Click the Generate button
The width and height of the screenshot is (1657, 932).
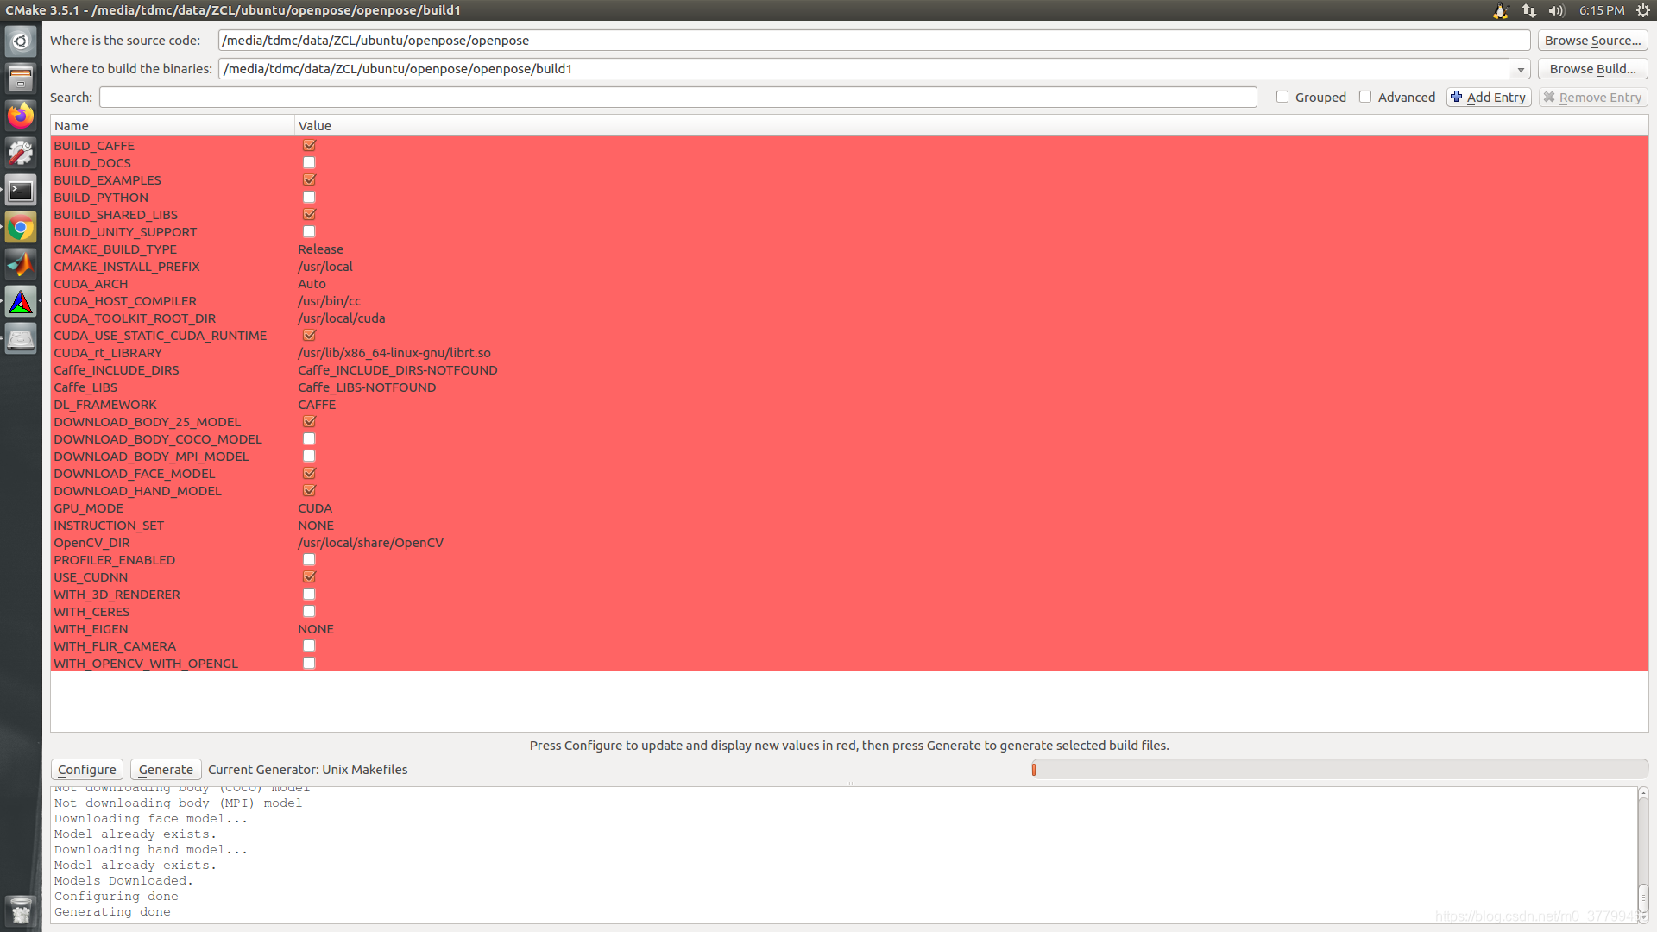pos(166,770)
